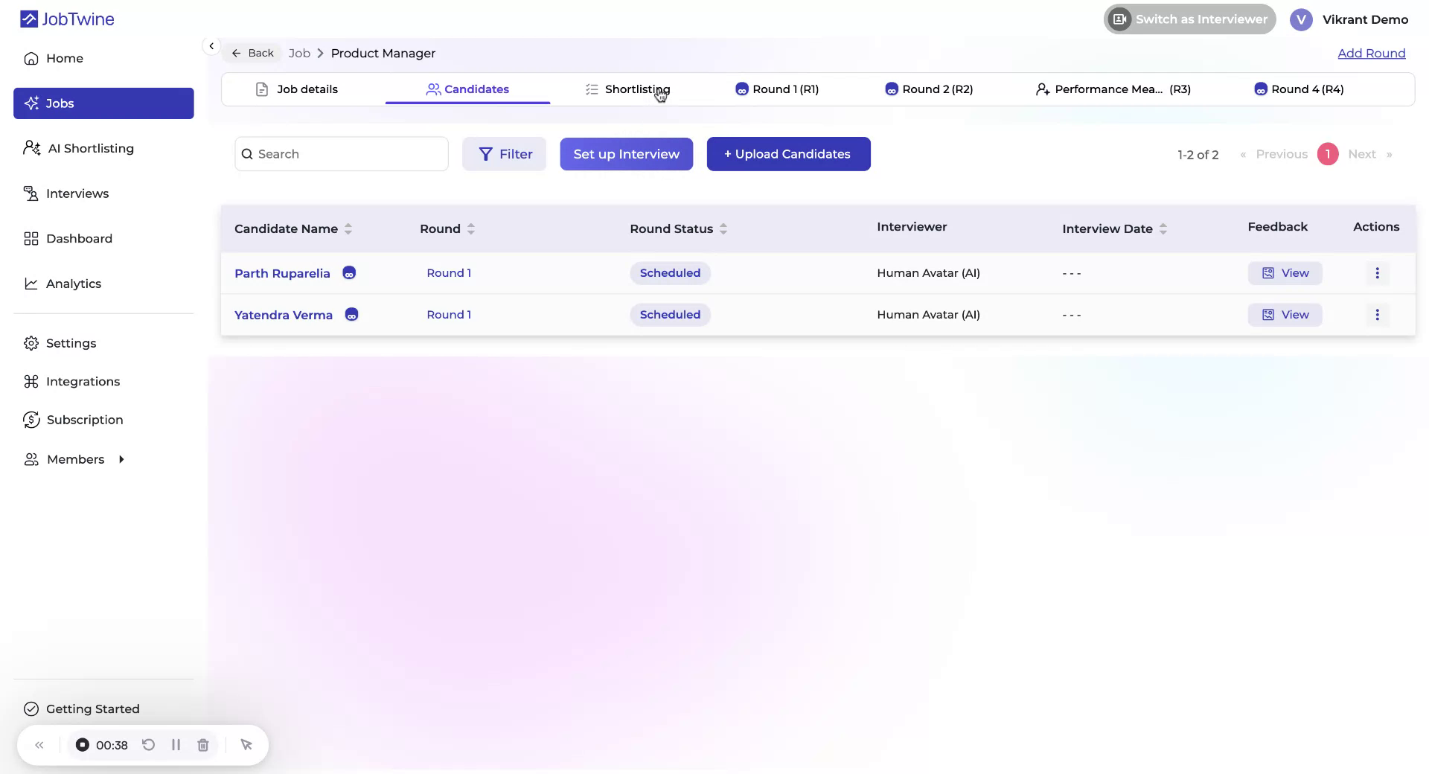Open the Interviews section from sidebar

[x=77, y=193]
